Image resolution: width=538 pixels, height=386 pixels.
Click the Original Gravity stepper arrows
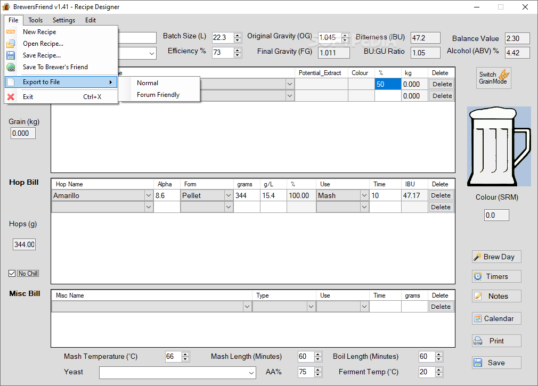(x=345, y=37)
